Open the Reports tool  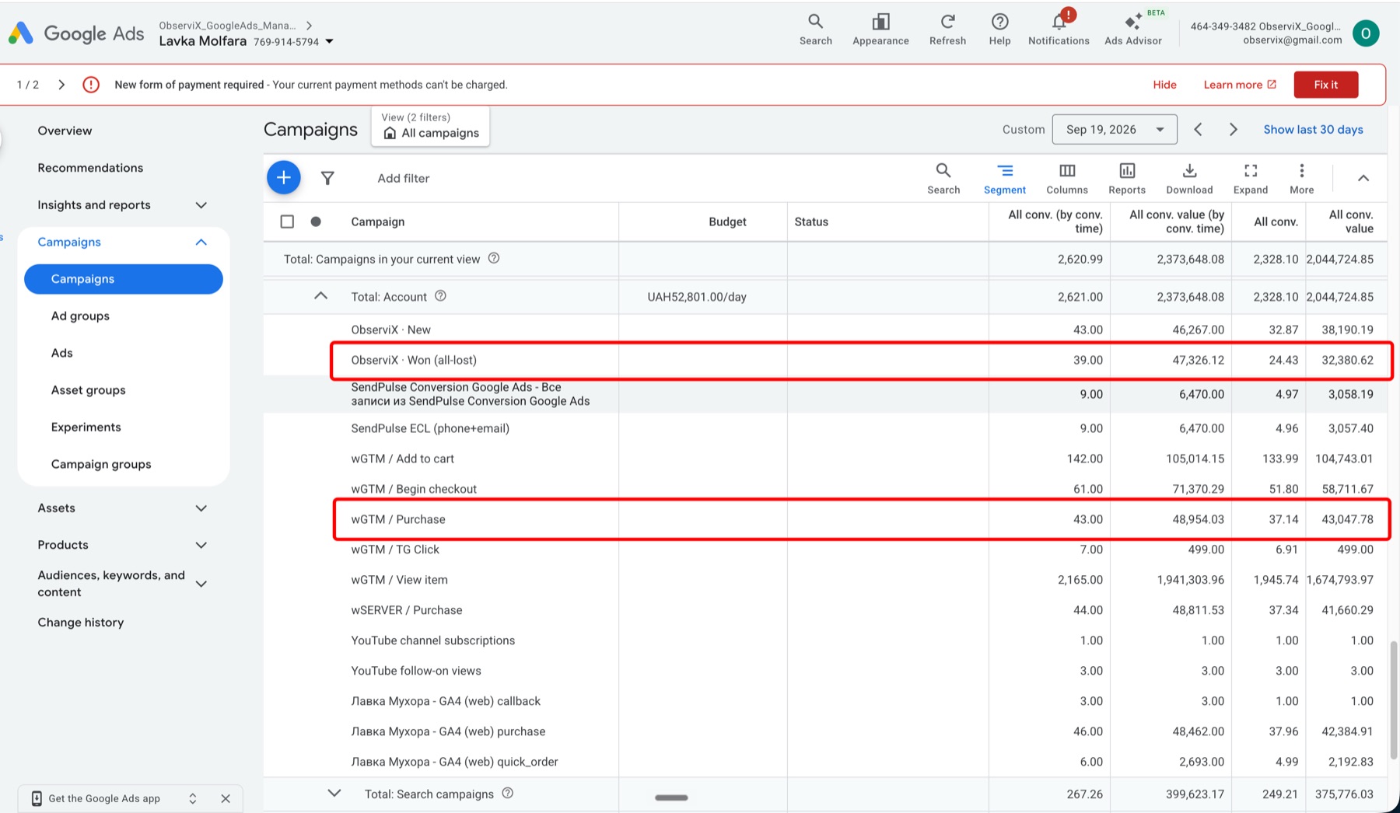click(x=1127, y=178)
